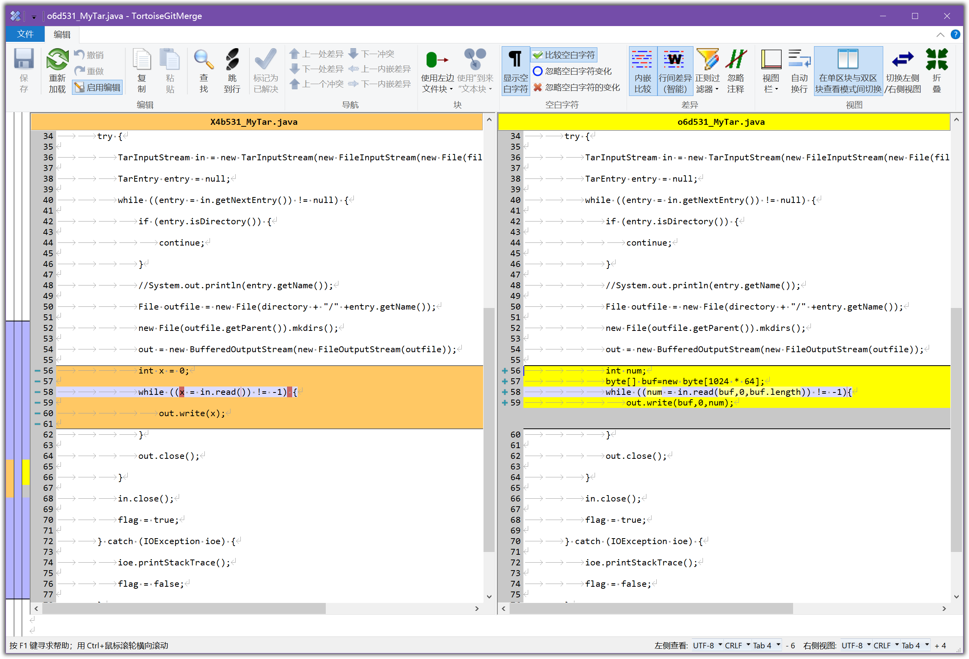Select Compare whitespace (比较空白字符) option
The image size is (969, 659).
click(564, 54)
